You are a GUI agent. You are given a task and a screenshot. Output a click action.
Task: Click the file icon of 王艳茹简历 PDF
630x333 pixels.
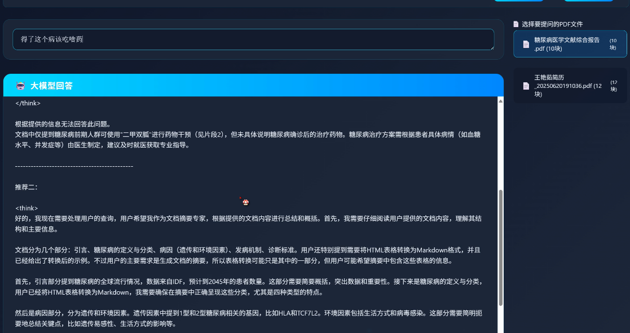click(526, 86)
